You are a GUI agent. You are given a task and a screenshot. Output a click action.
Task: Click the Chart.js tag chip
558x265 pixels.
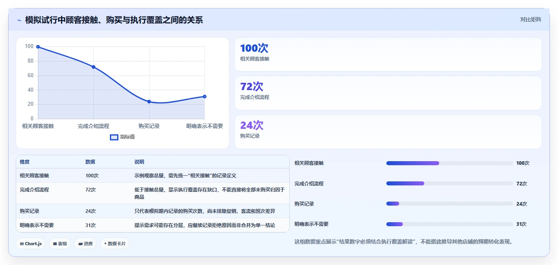31,244
